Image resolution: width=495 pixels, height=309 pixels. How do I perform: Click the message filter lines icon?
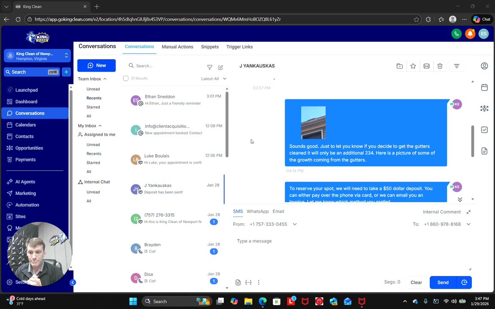pos(456,66)
